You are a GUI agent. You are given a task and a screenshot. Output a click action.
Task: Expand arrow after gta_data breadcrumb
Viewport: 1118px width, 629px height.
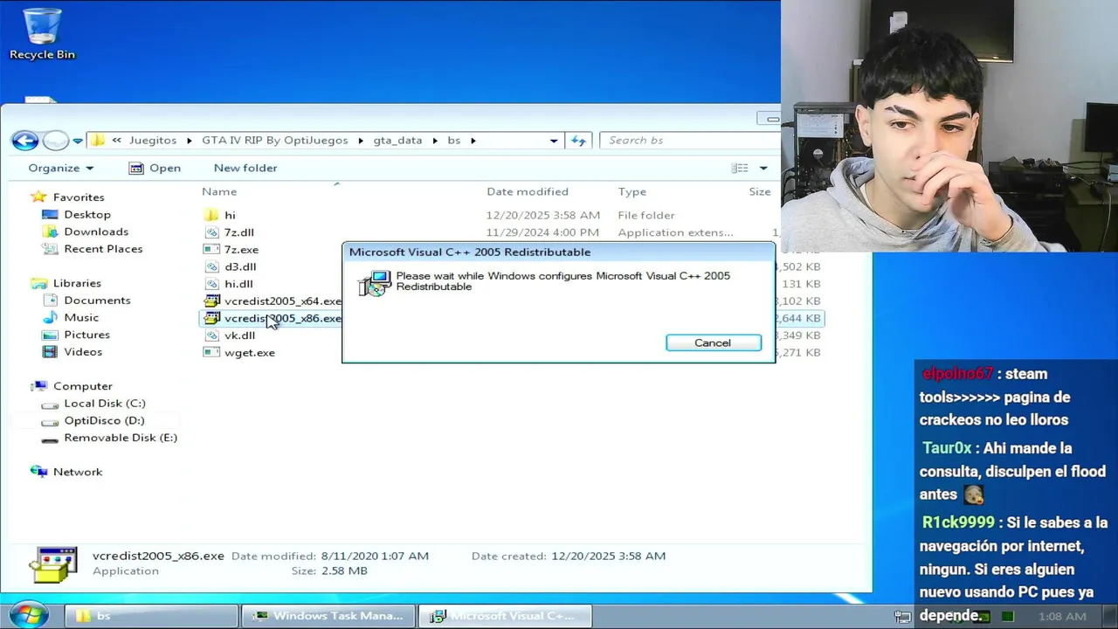click(x=435, y=140)
